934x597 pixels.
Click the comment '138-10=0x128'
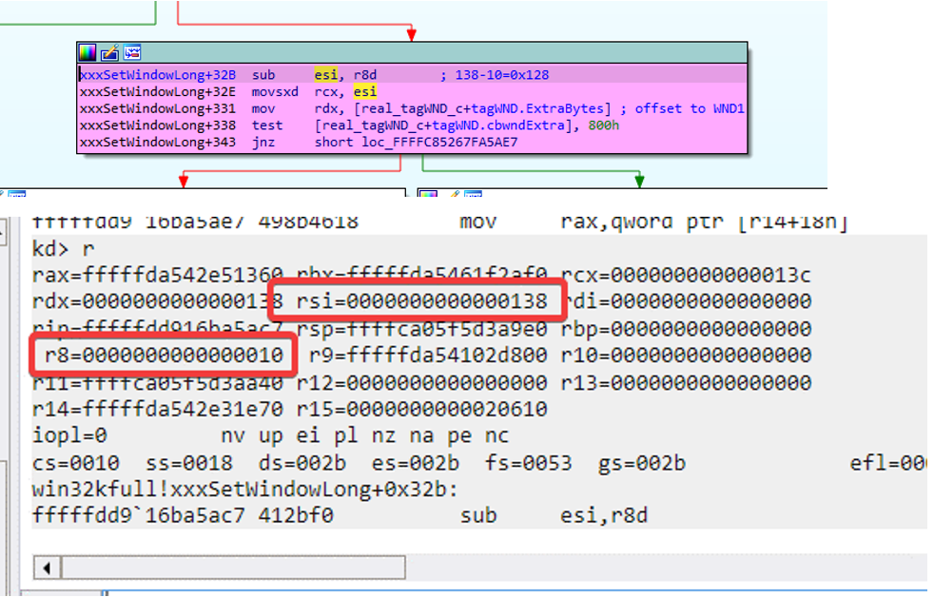[501, 75]
